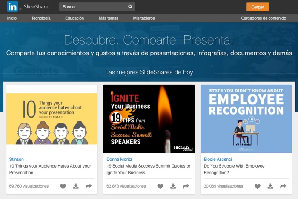Open the Ignite Your Business thumbnail

tap(149, 119)
